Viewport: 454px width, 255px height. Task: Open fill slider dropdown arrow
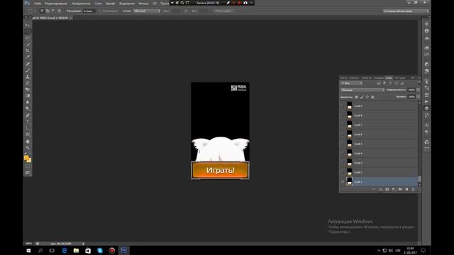(x=418, y=97)
